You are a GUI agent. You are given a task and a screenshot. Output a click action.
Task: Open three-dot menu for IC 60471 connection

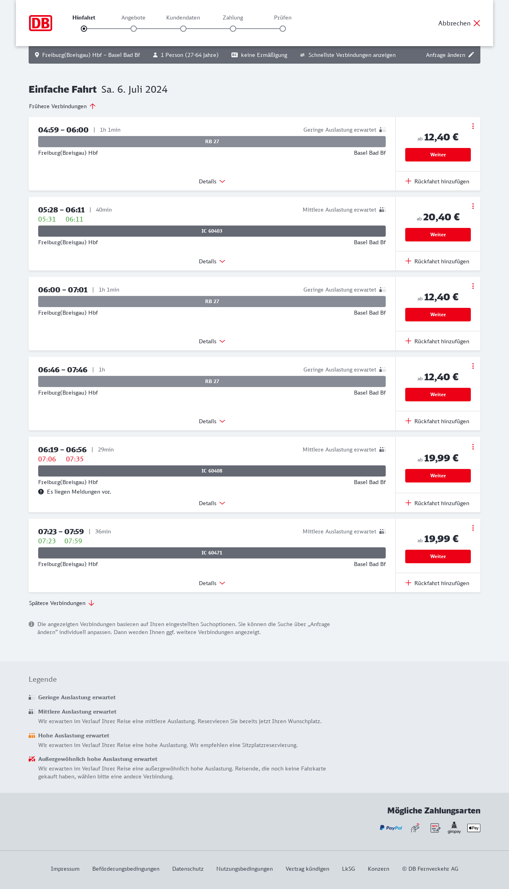tap(473, 528)
